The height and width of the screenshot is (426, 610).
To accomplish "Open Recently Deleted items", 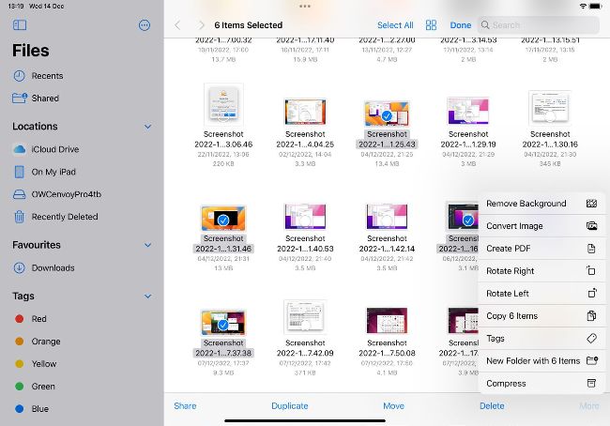I will tap(64, 217).
